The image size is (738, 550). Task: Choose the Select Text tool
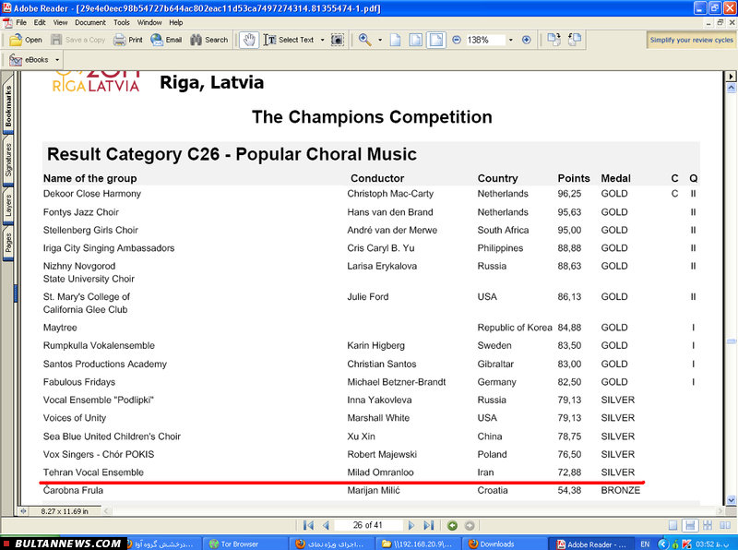pyautogui.click(x=289, y=40)
